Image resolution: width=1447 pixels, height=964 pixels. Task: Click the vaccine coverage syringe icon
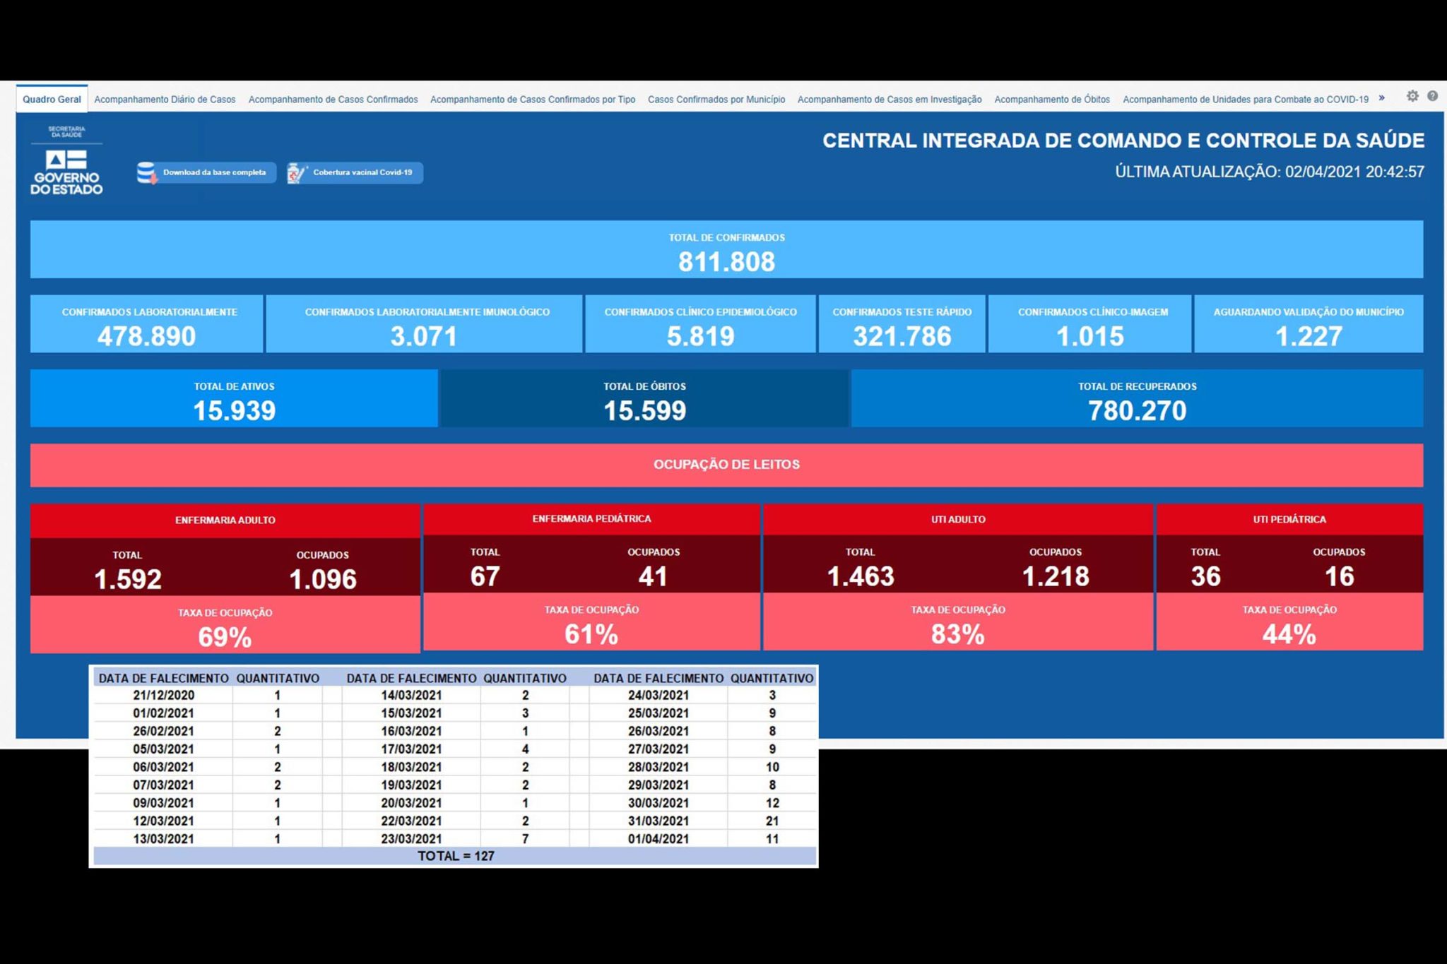pos(297,173)
